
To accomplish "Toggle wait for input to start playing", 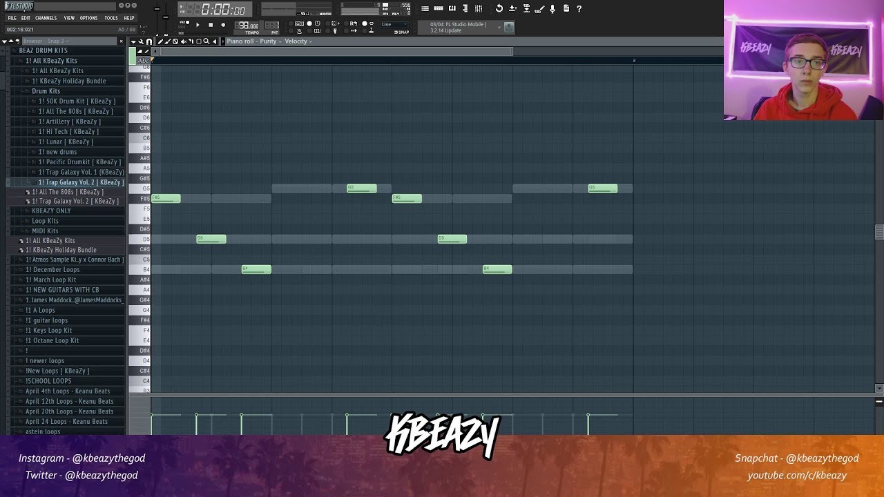I will [x=317, y=31].
